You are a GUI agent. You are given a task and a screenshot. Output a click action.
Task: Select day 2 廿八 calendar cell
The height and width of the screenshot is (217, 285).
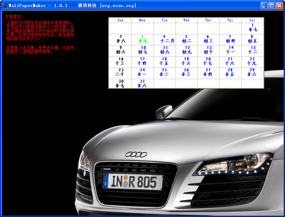coord(120,39)
